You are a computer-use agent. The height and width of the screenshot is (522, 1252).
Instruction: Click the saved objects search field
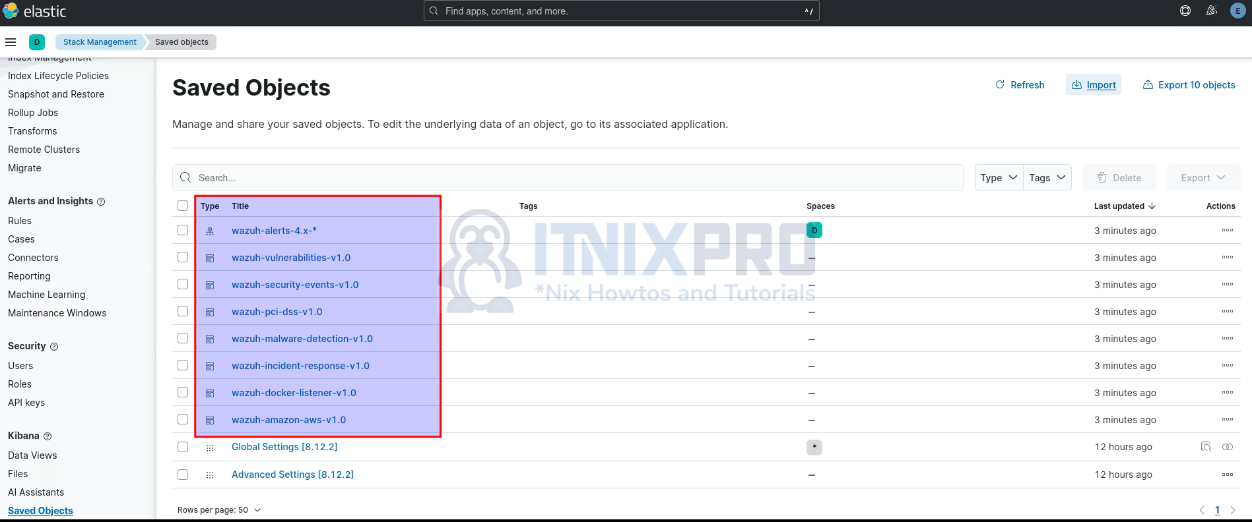(568, 178)
